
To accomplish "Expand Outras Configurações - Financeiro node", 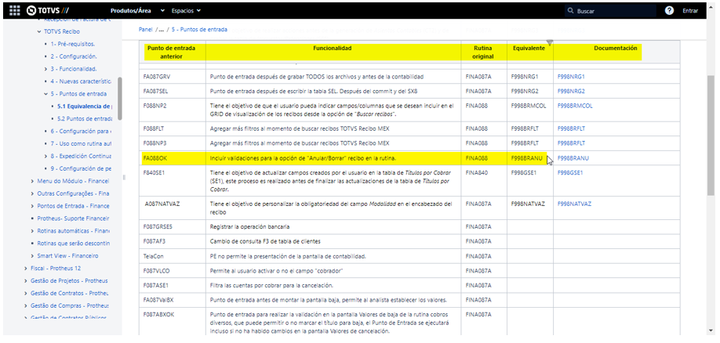I will tap(32, 193).
